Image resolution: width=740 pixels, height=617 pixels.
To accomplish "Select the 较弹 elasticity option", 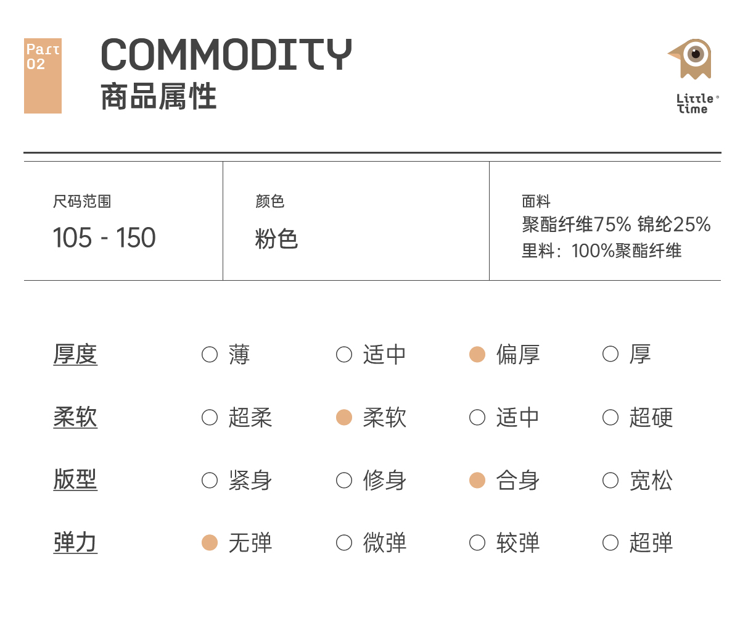I will click(x=477, y=543).
